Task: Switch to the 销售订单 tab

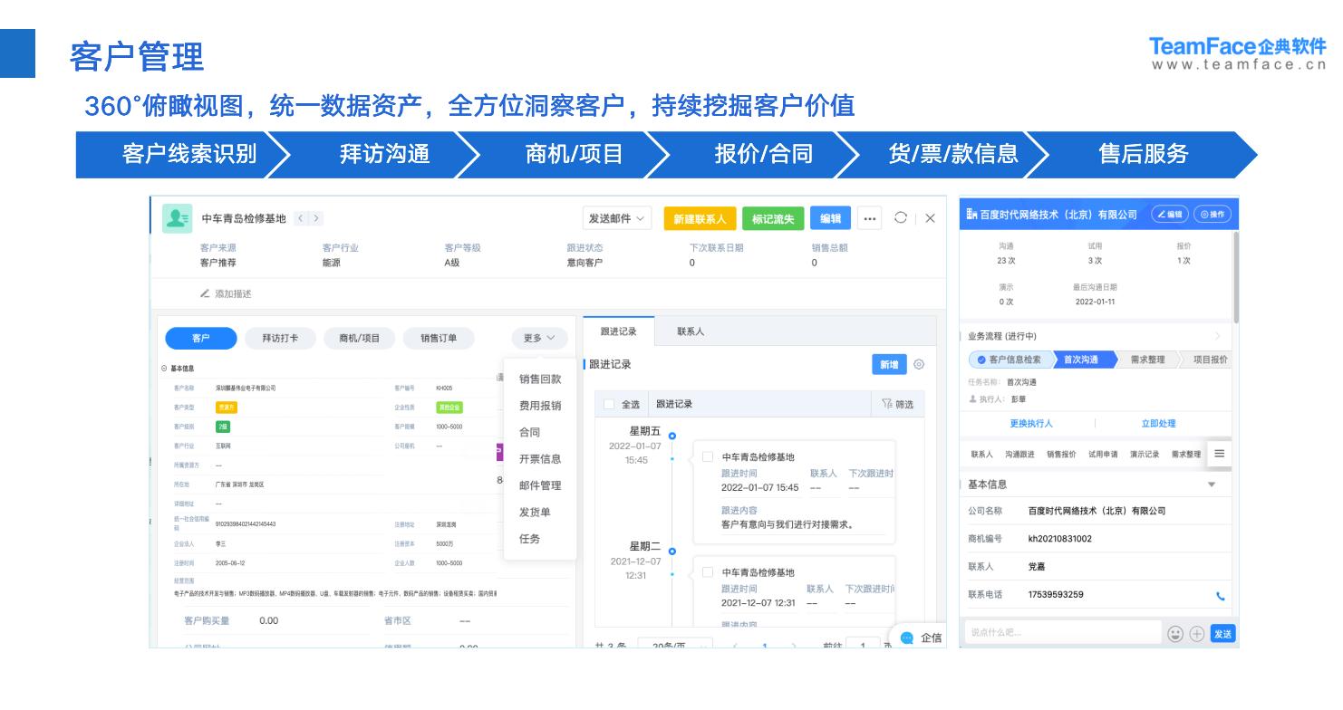Action: pos(439,338)
